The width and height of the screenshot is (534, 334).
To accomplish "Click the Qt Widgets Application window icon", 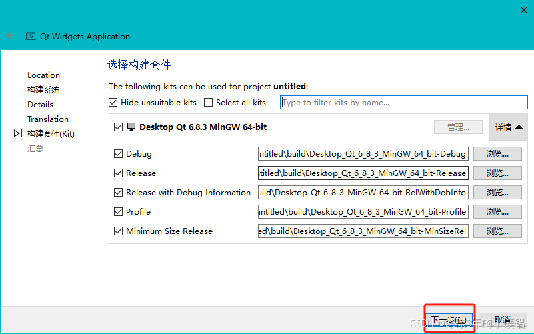I will 31,36.
